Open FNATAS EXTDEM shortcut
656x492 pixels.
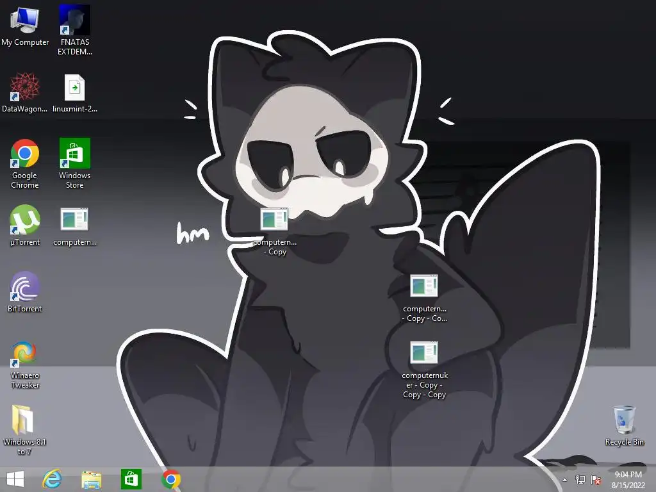[74, 30]
